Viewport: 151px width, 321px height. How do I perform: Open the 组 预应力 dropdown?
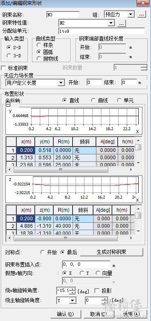(130, 15)
